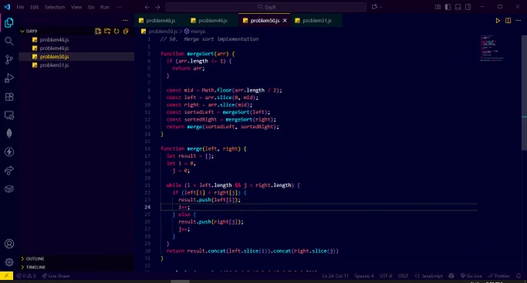Toggle the secondary side bar
This screenshot has height=283, width=527.
point(468,7)
